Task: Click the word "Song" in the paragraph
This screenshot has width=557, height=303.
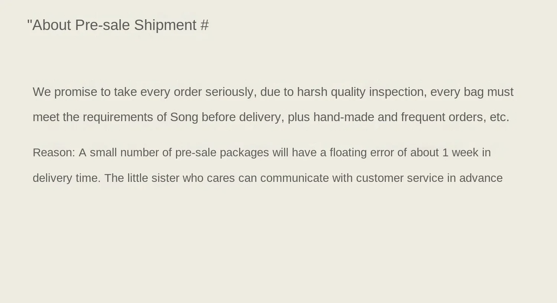Action: click(x=184, y=117)
